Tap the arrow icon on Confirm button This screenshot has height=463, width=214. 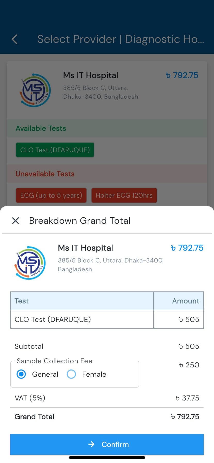coord(91,444)
